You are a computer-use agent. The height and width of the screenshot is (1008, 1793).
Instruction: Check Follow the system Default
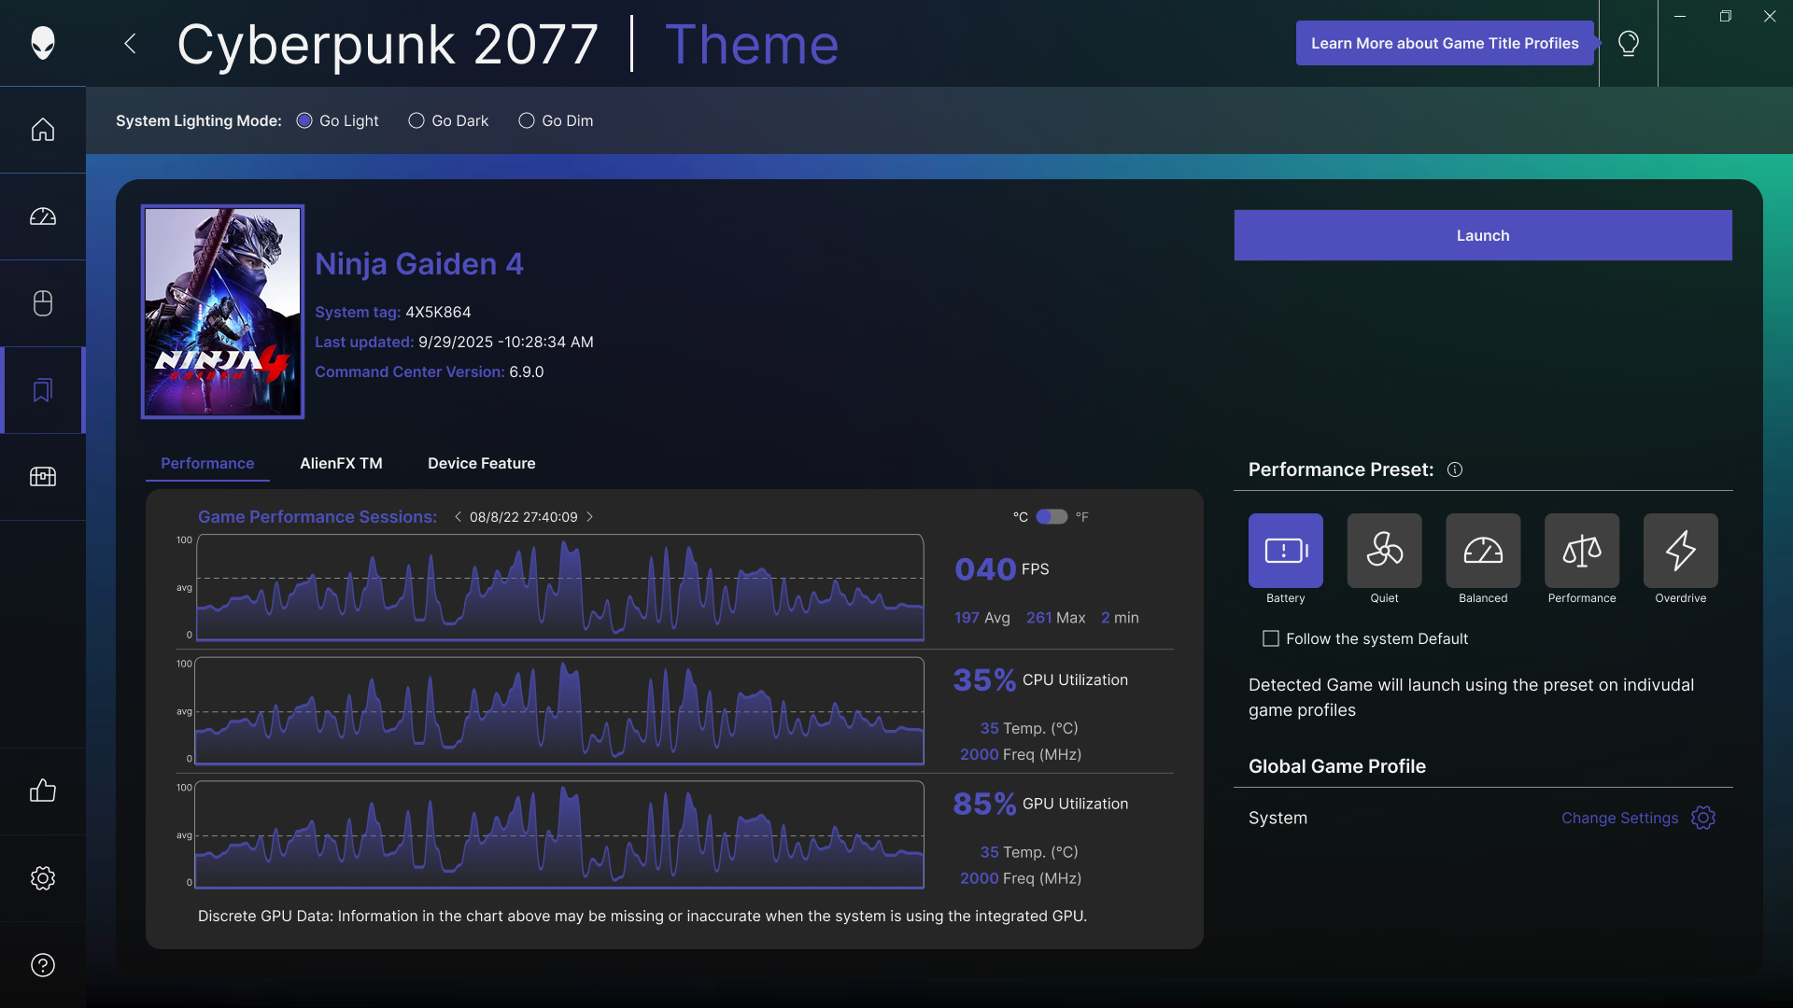(x=1271, y=639)
